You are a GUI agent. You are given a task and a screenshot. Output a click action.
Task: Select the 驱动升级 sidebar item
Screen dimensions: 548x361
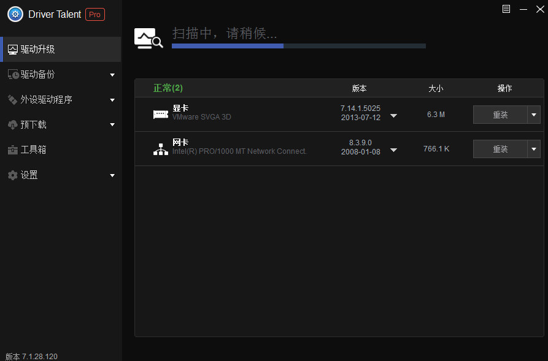61,49
